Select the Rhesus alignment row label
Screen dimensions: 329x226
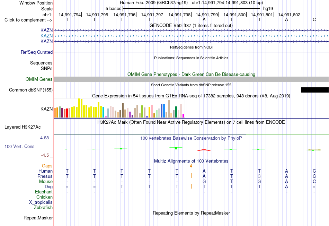pyautogui.click(x=45, y=176)
